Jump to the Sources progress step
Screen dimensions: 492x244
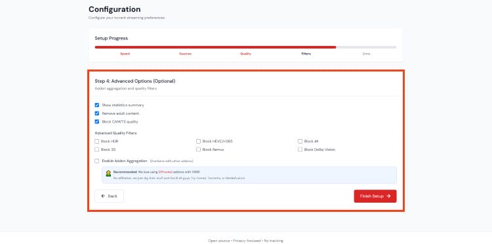[x=185, y=54]
